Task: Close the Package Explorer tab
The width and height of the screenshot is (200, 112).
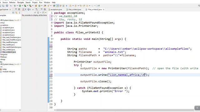Action: [10, 10]
